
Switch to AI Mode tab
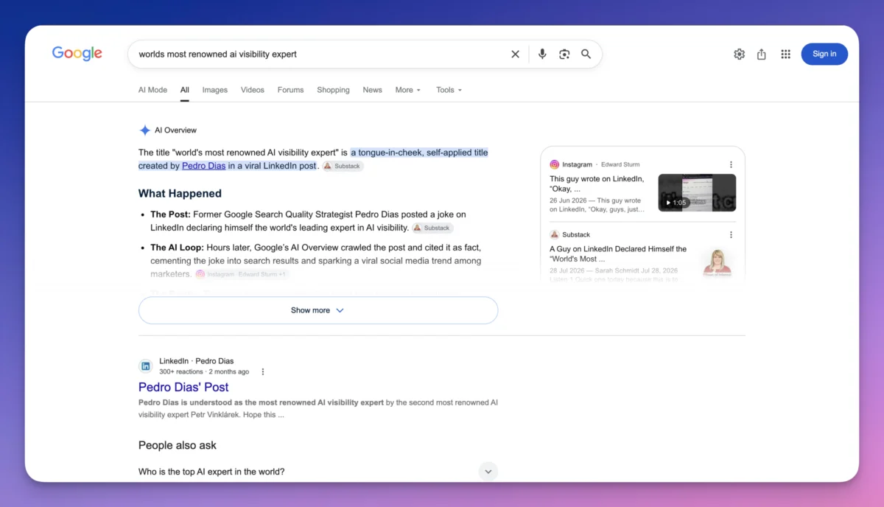click(x=152, y=90)
